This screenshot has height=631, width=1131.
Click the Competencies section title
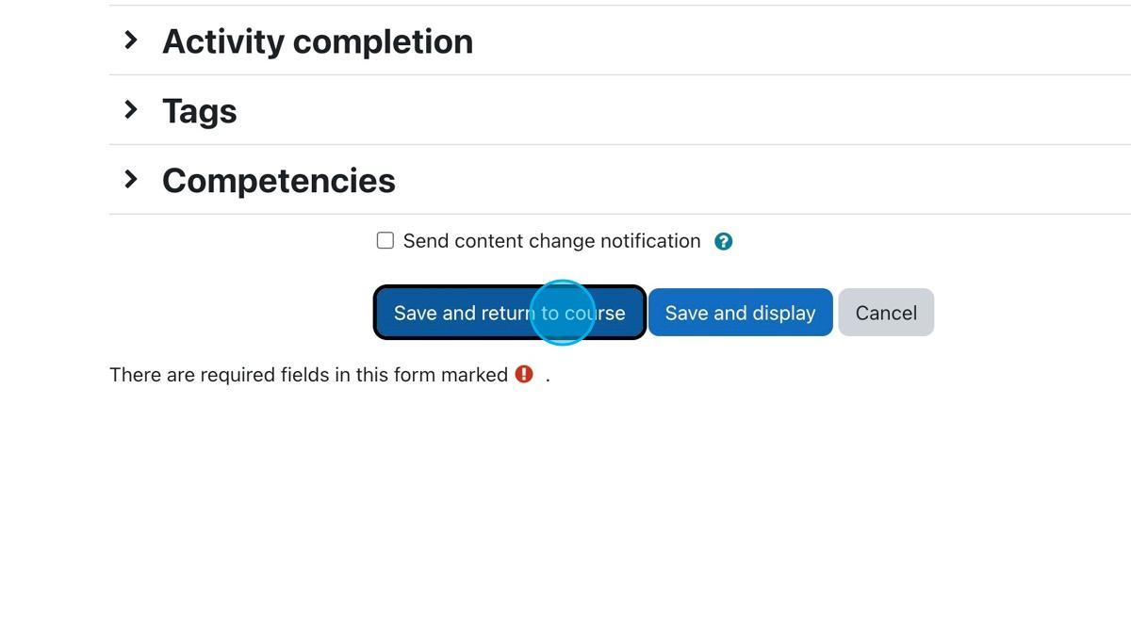pos(278,179)
